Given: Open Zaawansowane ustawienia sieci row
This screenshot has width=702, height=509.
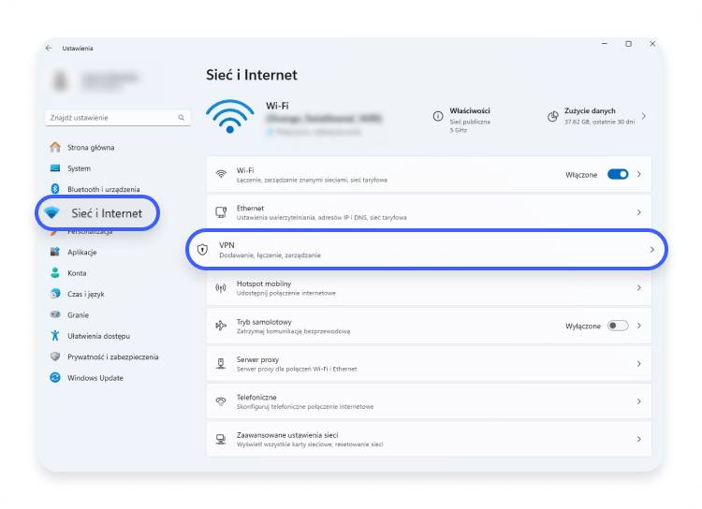Looking at the screenshot, I should 429,439.
